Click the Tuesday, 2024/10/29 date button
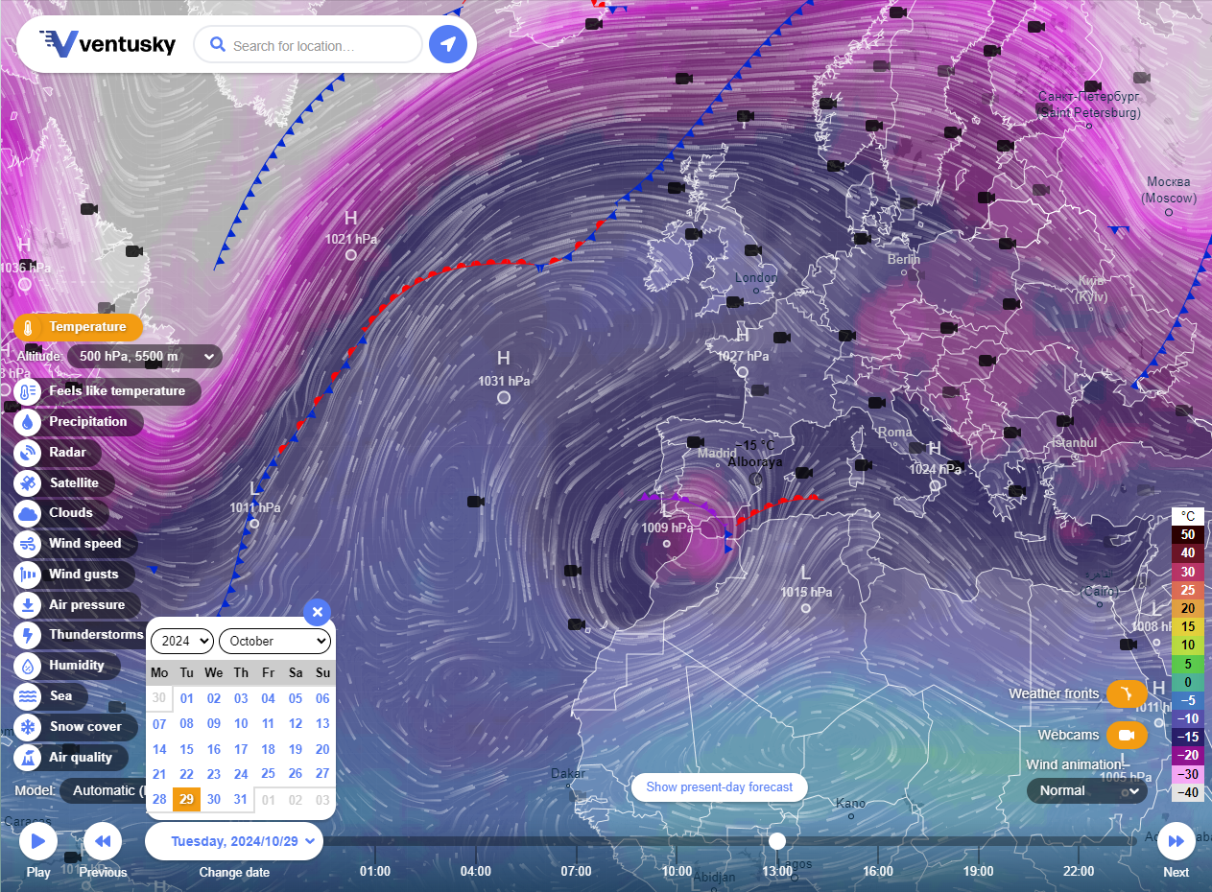This screenshot has height=892, width=1212. point(234,841)
